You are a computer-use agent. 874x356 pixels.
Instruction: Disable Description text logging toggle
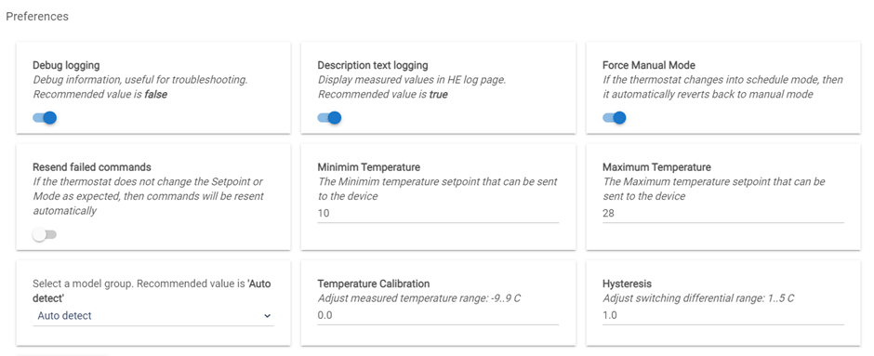coord(329,117)
